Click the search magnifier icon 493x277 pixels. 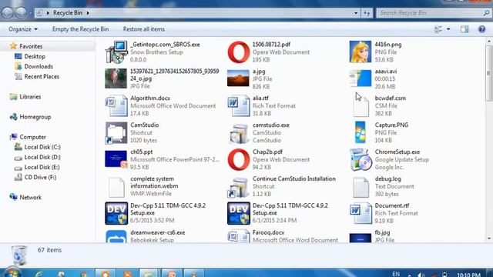(486, 13)
